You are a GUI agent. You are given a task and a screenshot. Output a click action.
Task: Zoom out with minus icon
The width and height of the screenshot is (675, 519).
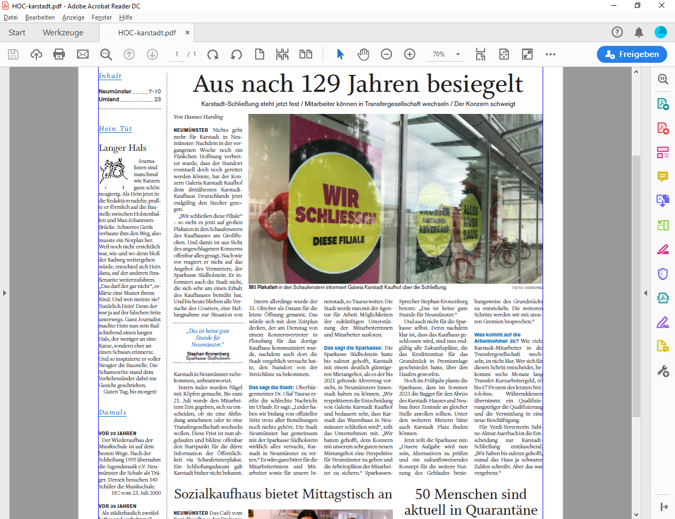coord(387,54)
